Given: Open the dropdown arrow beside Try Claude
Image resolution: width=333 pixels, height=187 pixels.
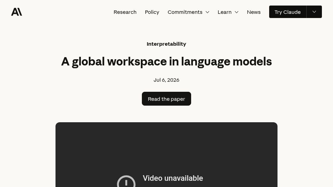Looking at the screenshot, I should (314, 12).
